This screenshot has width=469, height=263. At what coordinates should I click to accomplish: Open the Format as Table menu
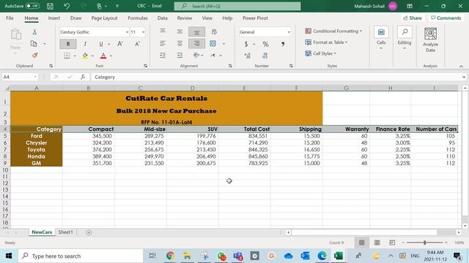click(x=326, y=42)
